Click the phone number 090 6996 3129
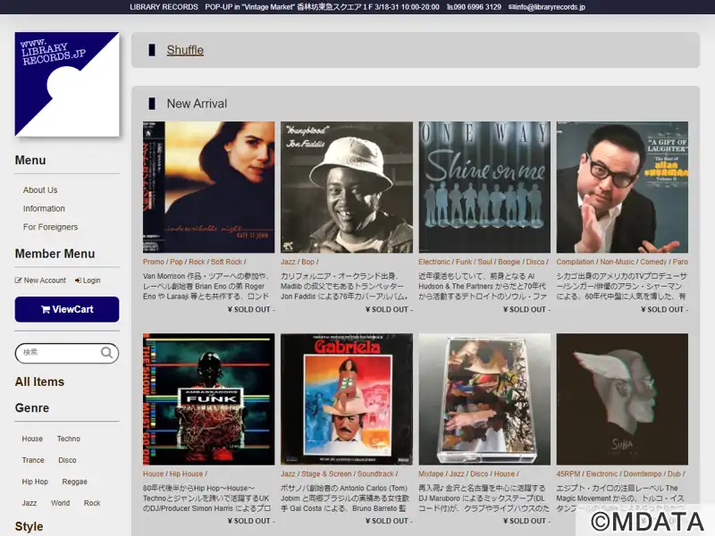This screenshot has width=715, height=536. pos(474,7)
